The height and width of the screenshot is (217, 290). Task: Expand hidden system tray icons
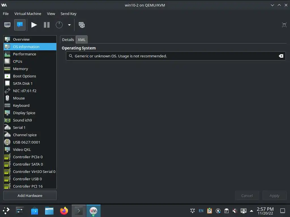click(x=251, y=211)
